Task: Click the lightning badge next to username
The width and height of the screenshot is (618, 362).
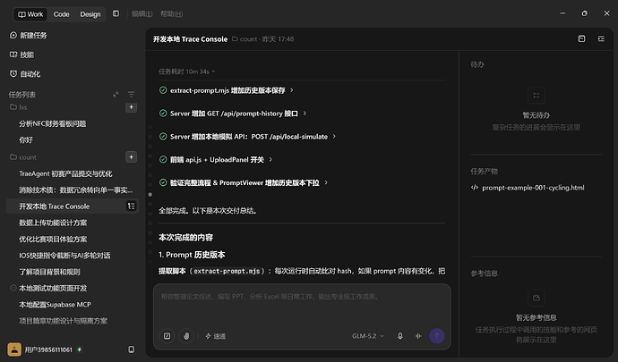Action: coord(80,349)
